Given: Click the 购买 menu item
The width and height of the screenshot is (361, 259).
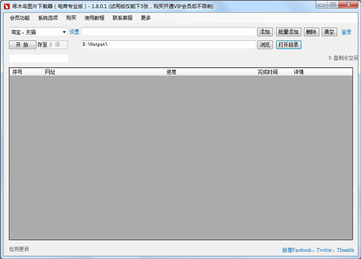Looking at the screenshot, I should 71,18.
